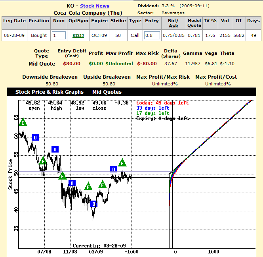Click the vega value '$6.81'
This screenshot has width=263, height=257.
tap(211, 64)
